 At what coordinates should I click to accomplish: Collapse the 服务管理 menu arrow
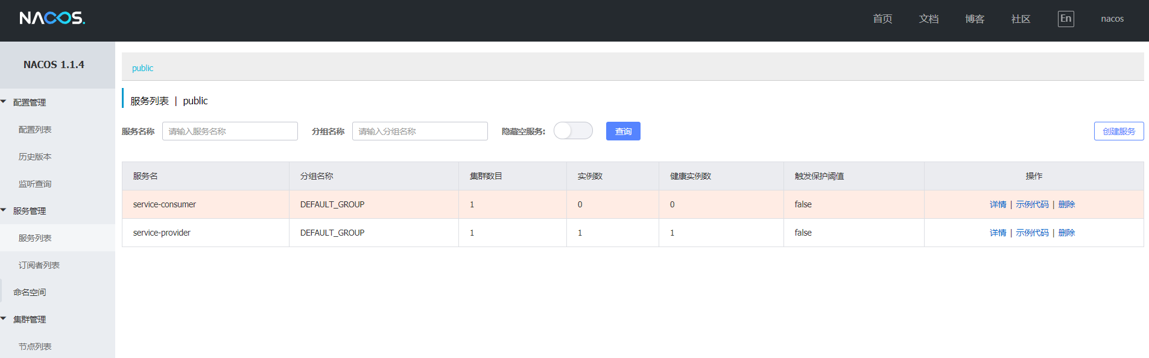click(4, 210)
